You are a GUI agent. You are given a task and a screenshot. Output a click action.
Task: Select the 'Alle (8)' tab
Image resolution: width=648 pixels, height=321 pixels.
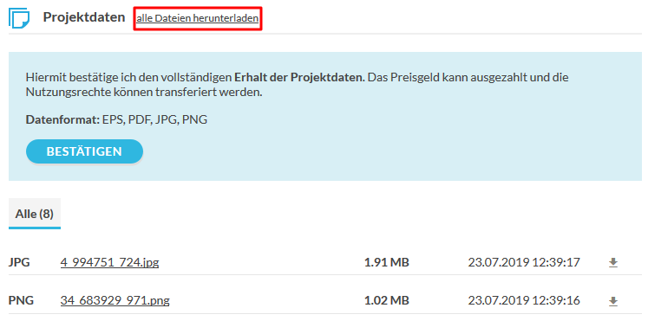[x=35, y=214]
